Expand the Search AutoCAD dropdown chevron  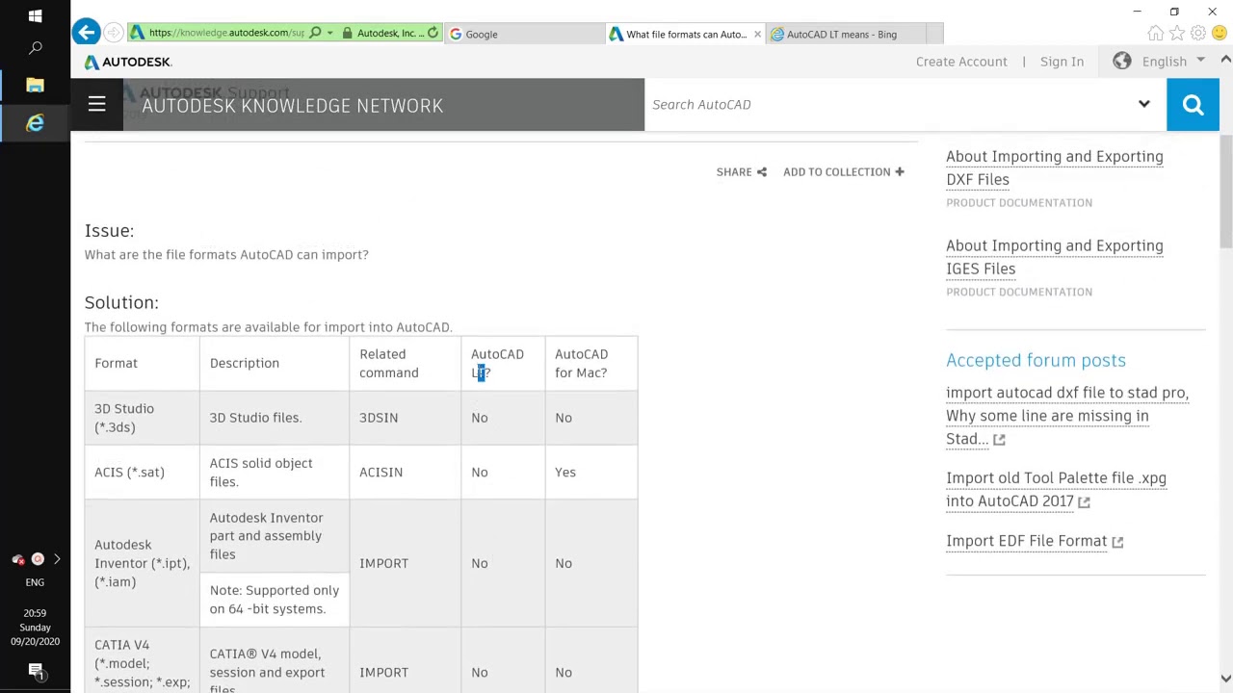(x=1143, y=104)
